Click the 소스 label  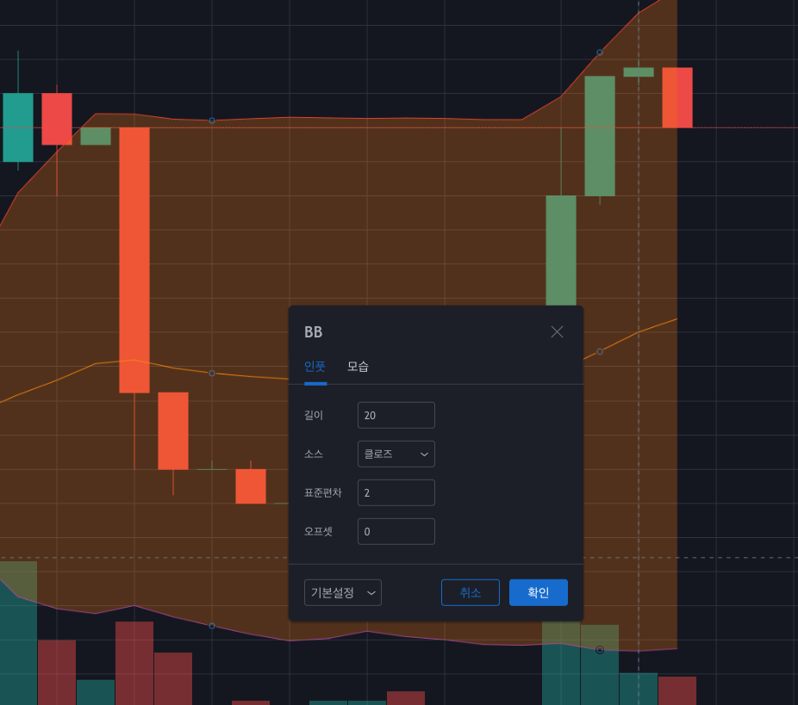[x=314, y=454]
